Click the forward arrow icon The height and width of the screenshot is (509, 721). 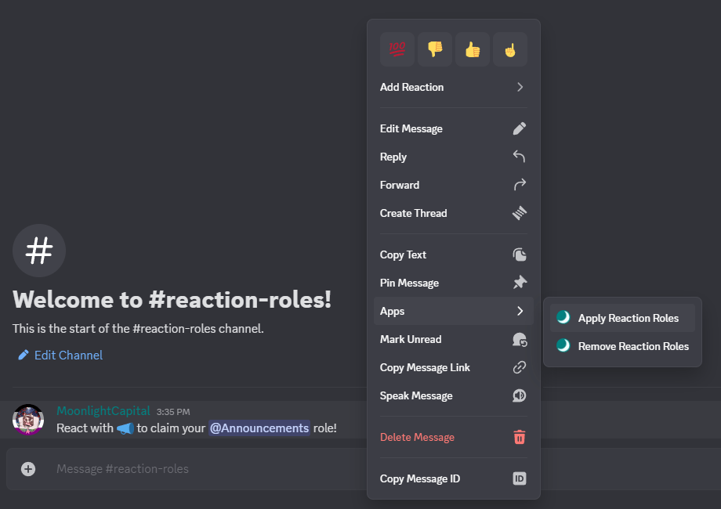click(519, 185)
